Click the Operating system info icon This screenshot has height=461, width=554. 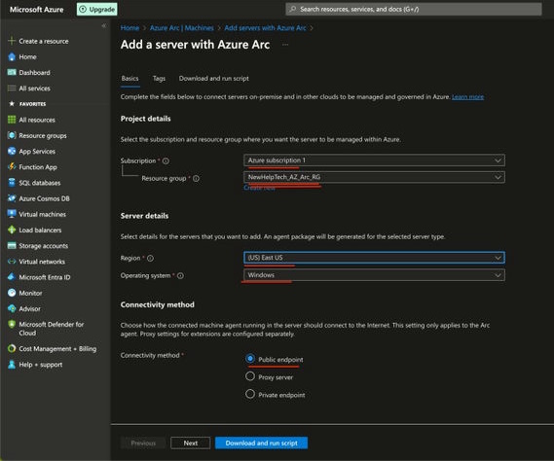pyautogui.click(x=180, y=275)
